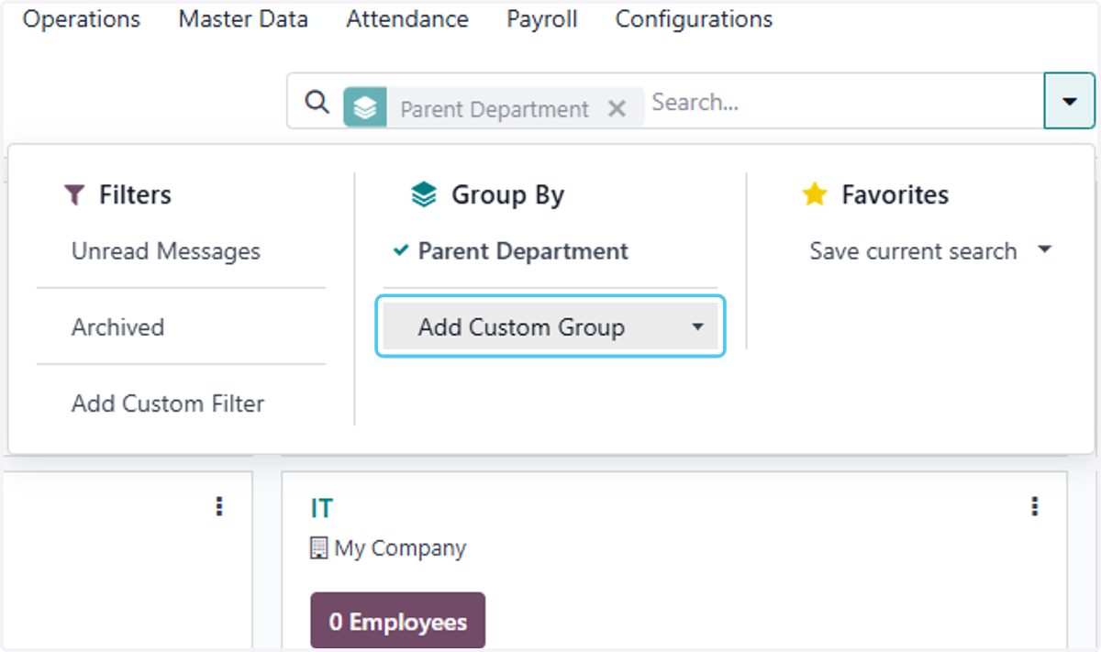The height and width of the screenshot is (652, 1101).
Task: Click the Favorites heading text
Action: coord(895,194)
